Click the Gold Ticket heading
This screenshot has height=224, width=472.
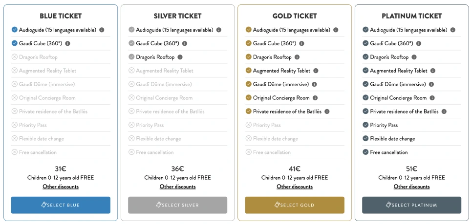click(295, 16)
